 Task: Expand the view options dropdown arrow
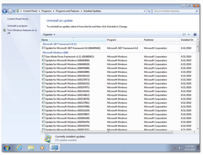coord(189,34)
